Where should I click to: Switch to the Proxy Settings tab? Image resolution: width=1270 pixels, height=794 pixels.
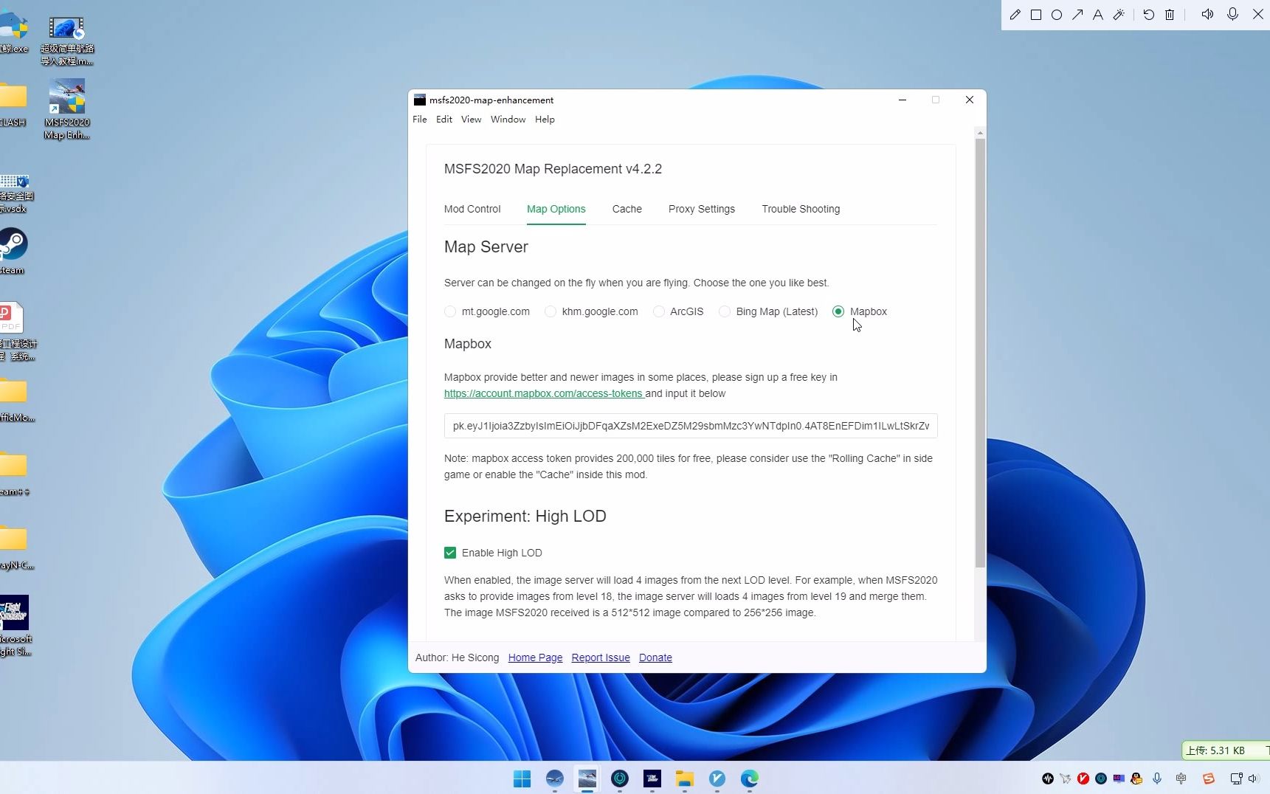click(702, 209)
